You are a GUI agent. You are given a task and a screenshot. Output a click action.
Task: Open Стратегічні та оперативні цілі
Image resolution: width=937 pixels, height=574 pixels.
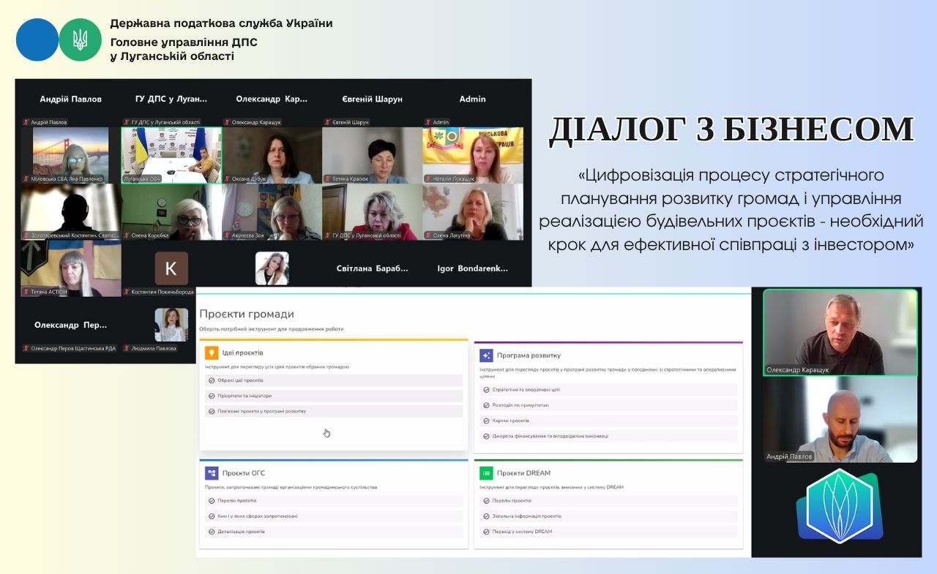pyautogui.click(x=608, y=390)
